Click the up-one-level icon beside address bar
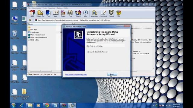193x108 pixels. coord(30,20)
